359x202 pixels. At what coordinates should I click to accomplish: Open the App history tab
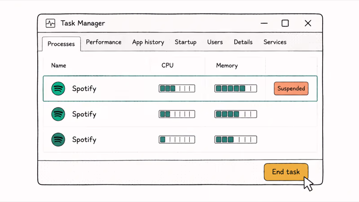[148, 42]
